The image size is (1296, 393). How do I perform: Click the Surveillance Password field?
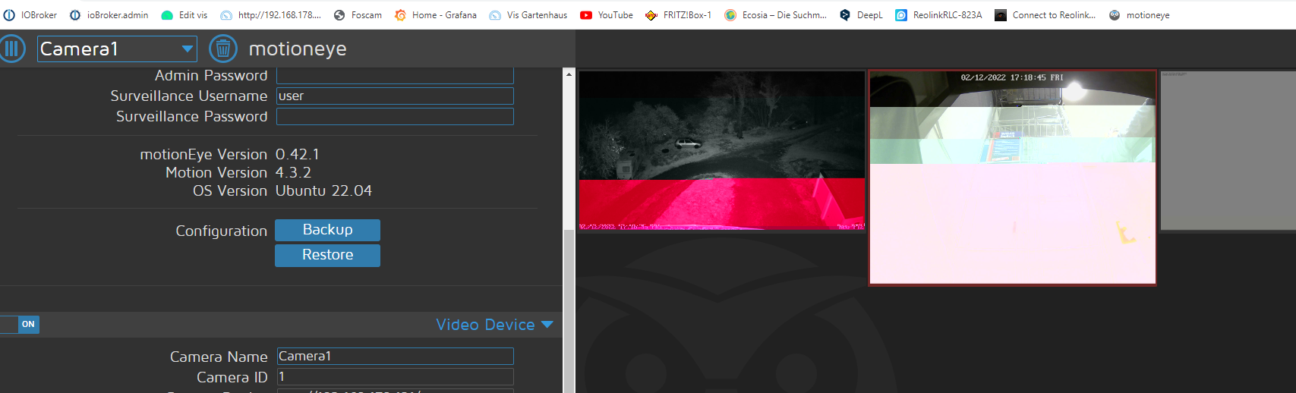pyautogui.click(x=395, y=116)
